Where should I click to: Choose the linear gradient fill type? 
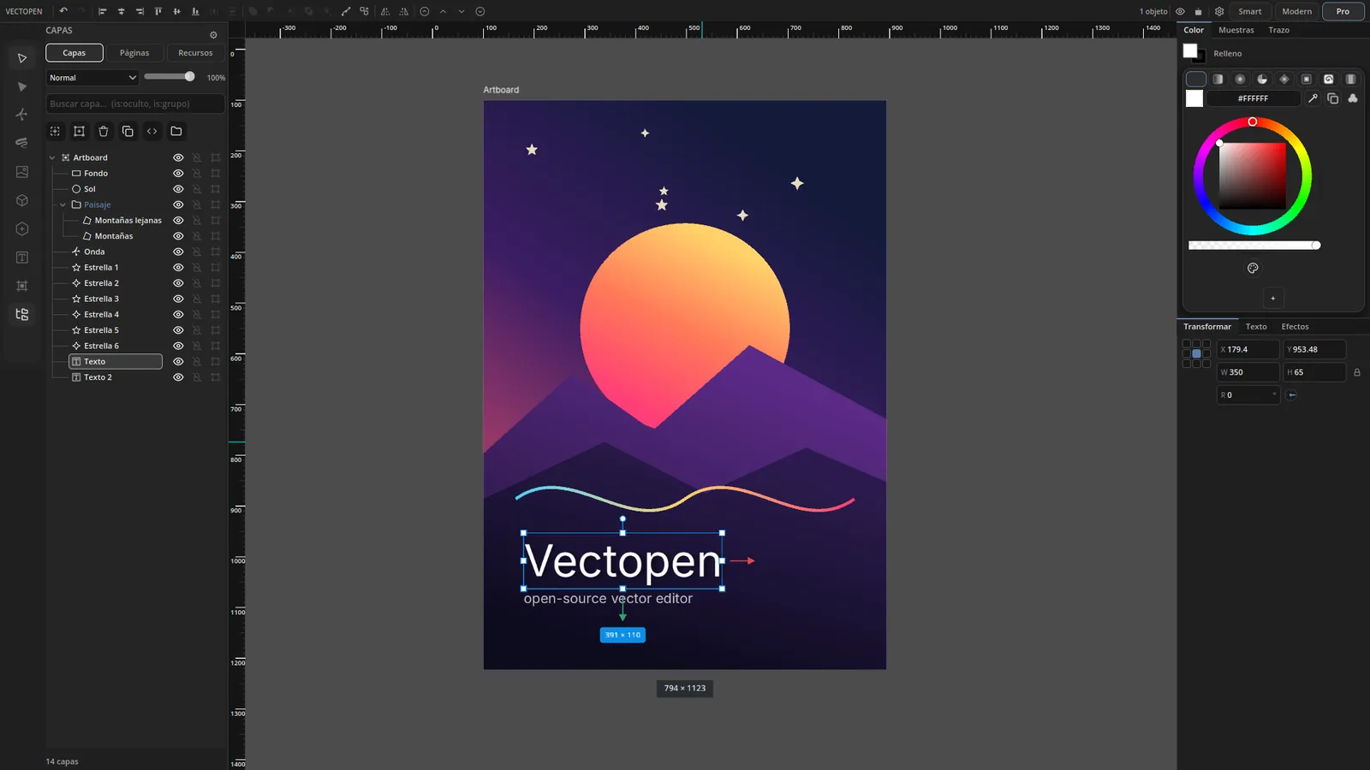tap(1218, 79)
